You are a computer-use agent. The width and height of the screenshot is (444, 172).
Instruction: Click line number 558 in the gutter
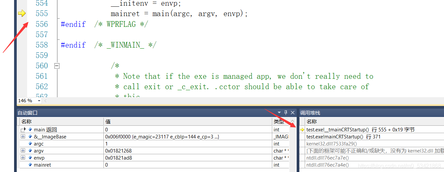coord(42,45)
